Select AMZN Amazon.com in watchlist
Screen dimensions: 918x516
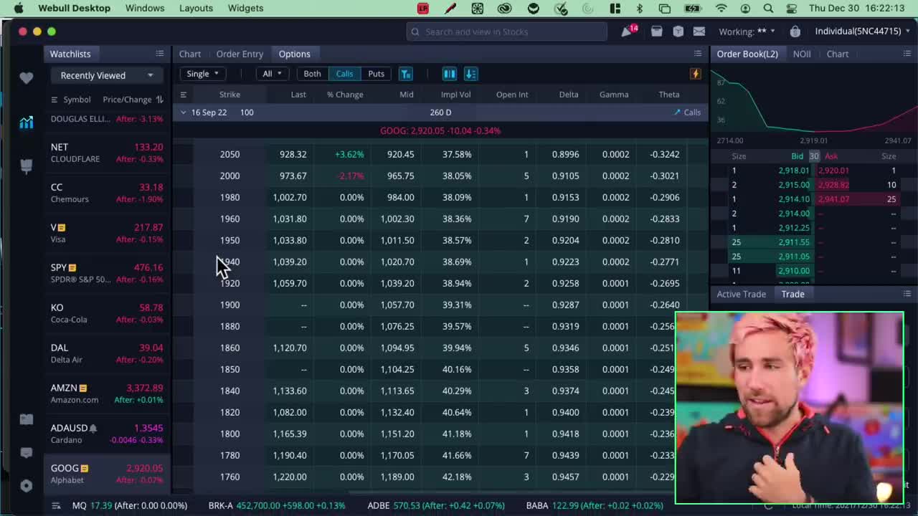[107, 393]
